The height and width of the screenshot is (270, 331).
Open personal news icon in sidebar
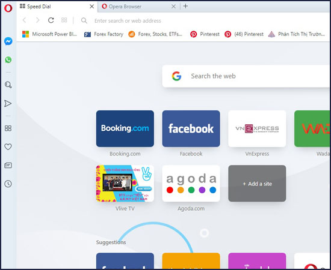pos(8,166)
